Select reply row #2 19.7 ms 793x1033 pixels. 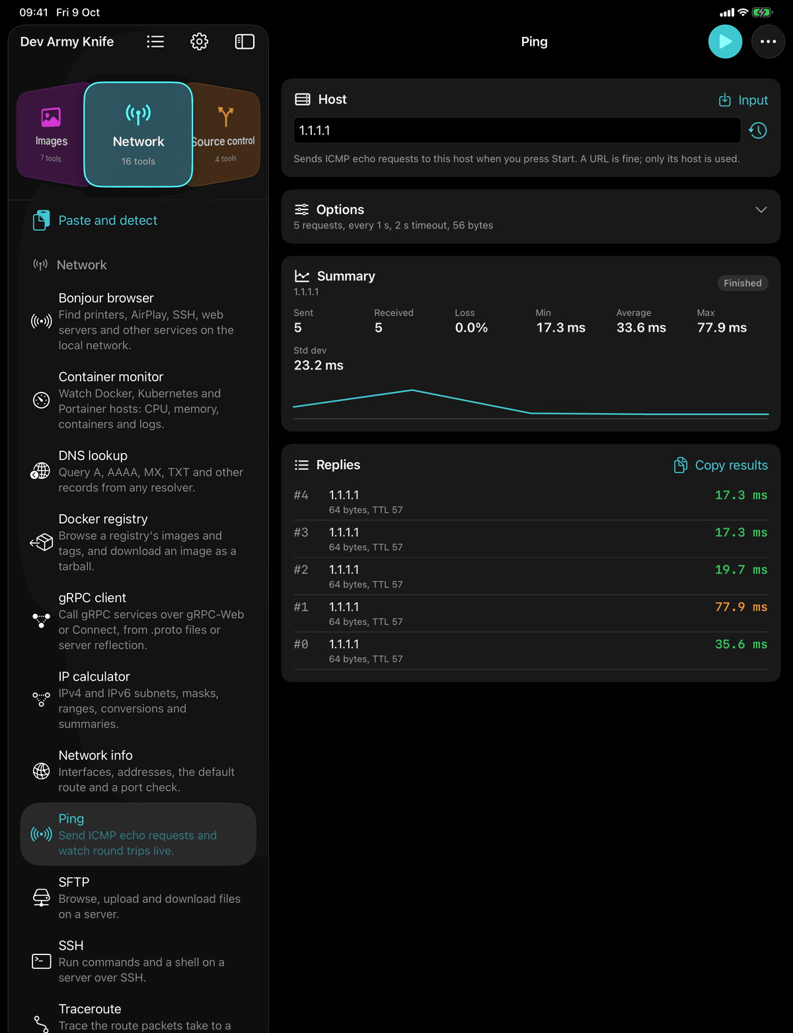(531, 576)
